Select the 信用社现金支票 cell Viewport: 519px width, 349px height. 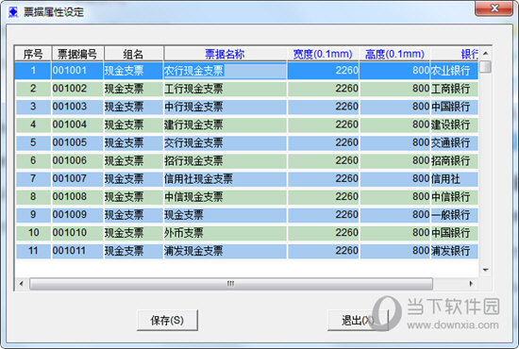(226, 178)
